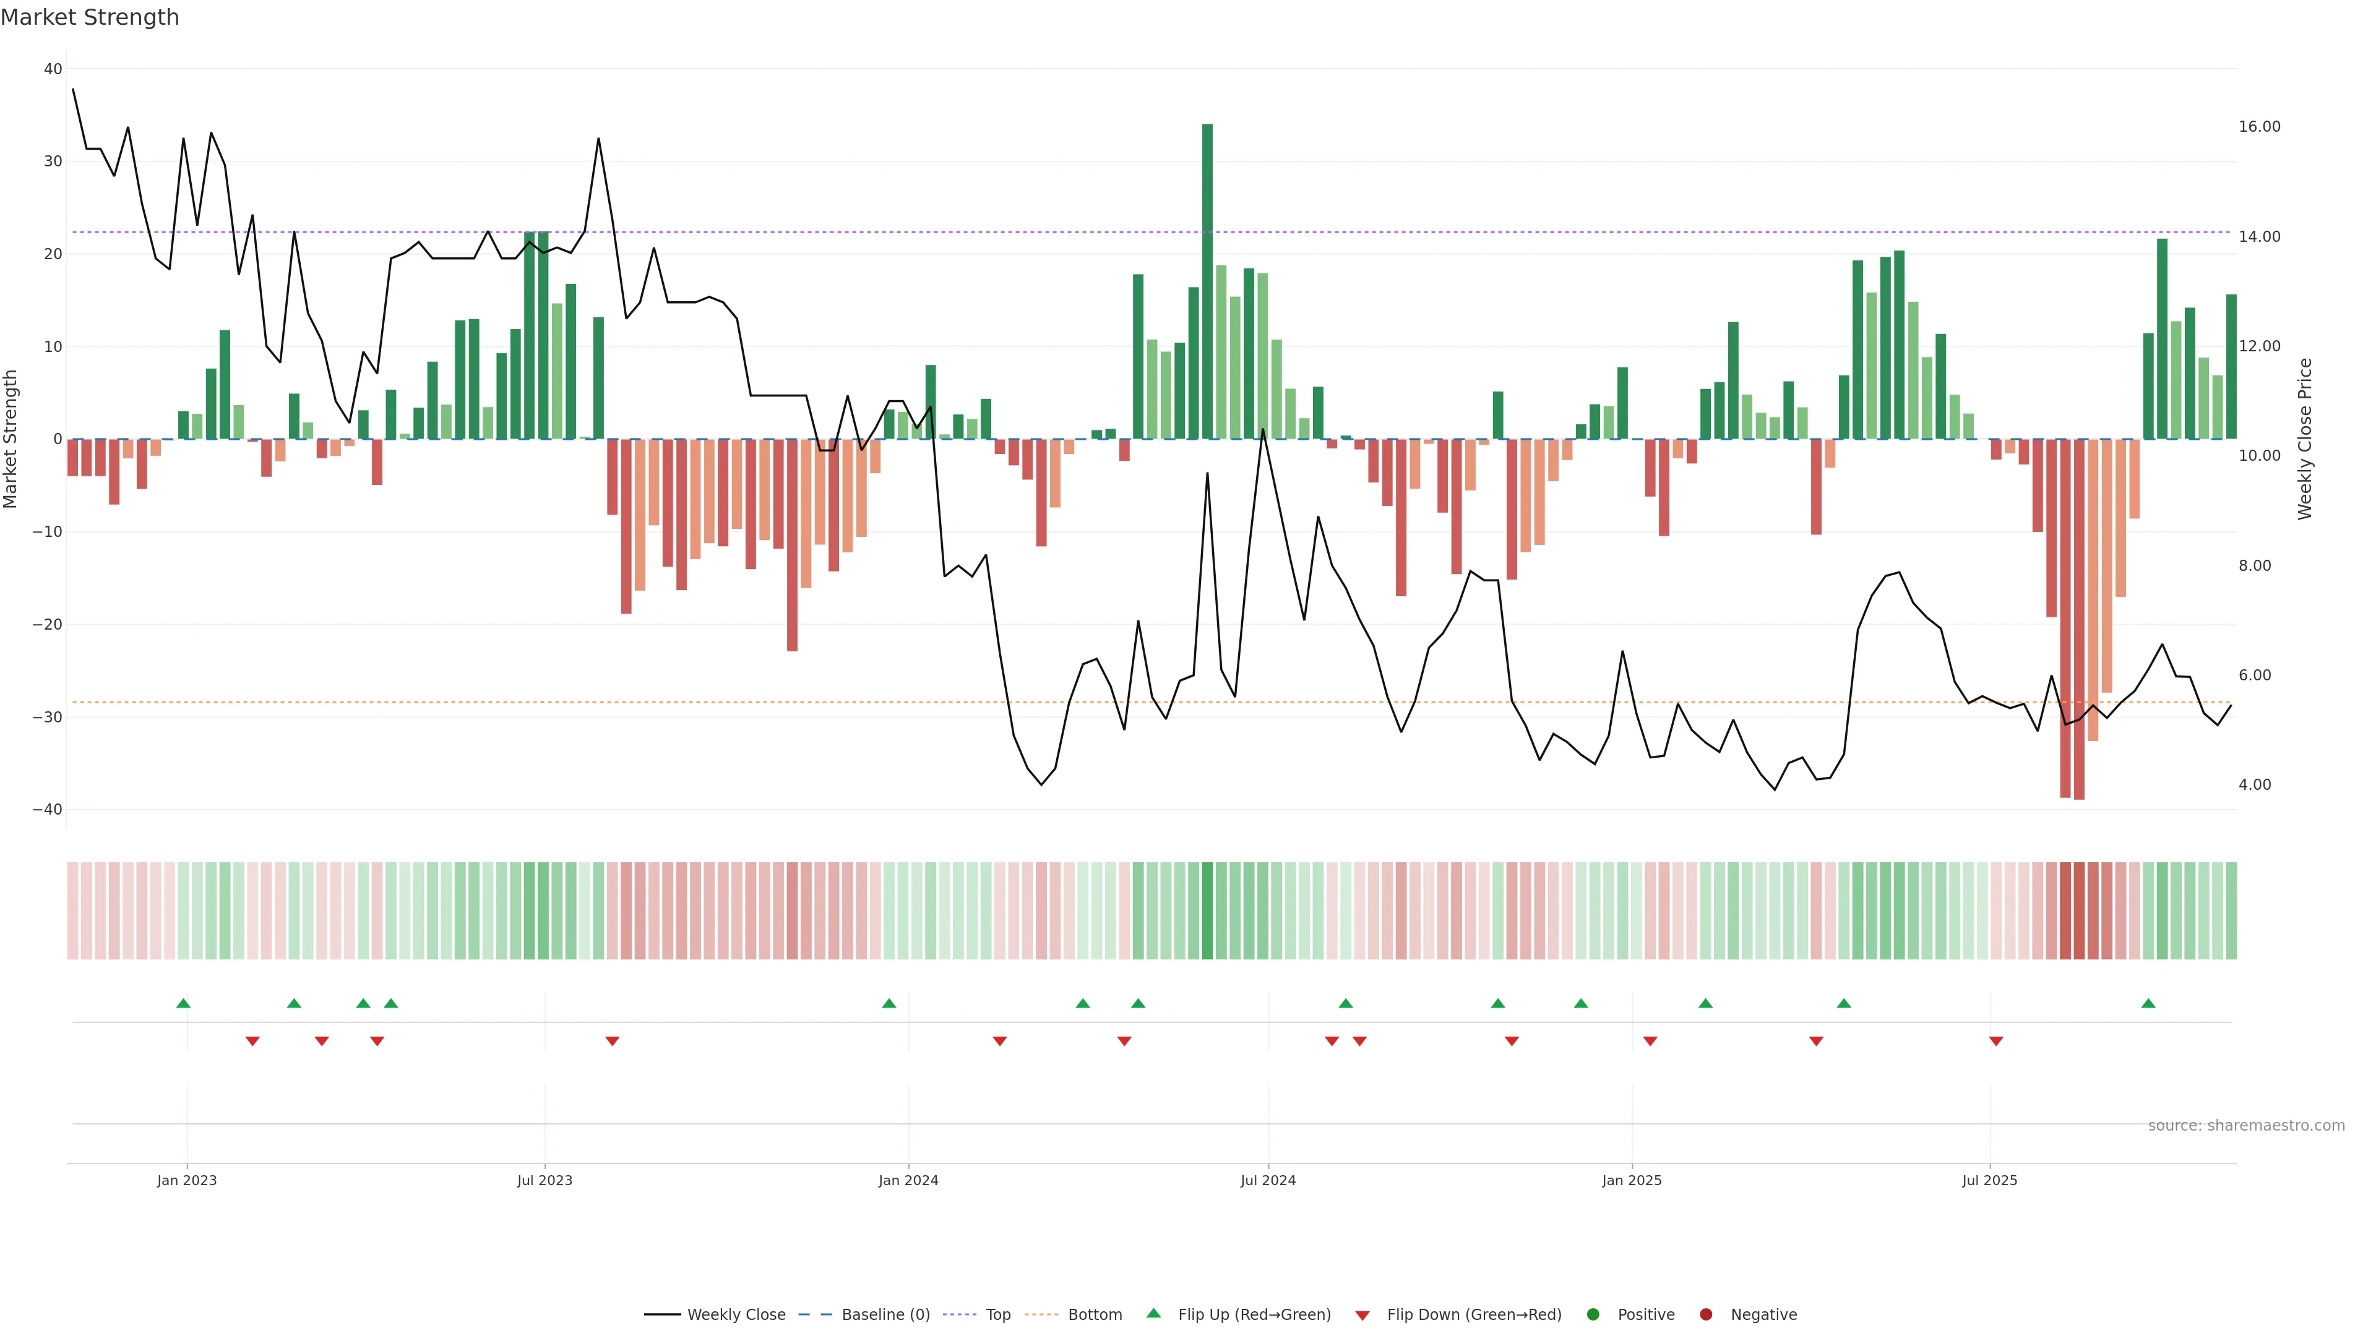Click the source: sharemaestro.com text
This screenshot has height=1336, width=2376.
(x=2246, y=1126)
